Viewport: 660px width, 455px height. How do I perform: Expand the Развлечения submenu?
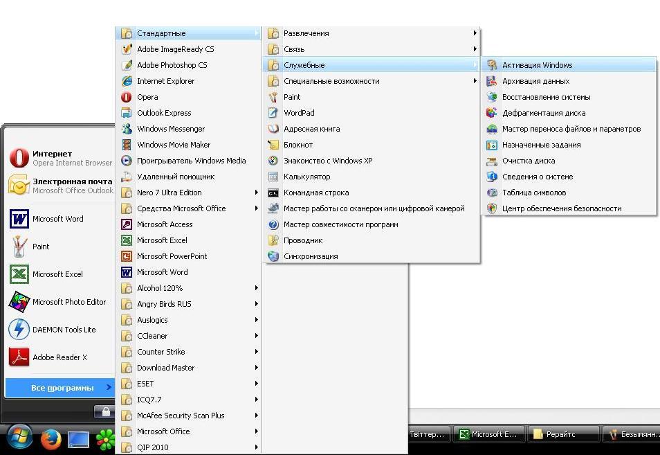coord(372,33)
